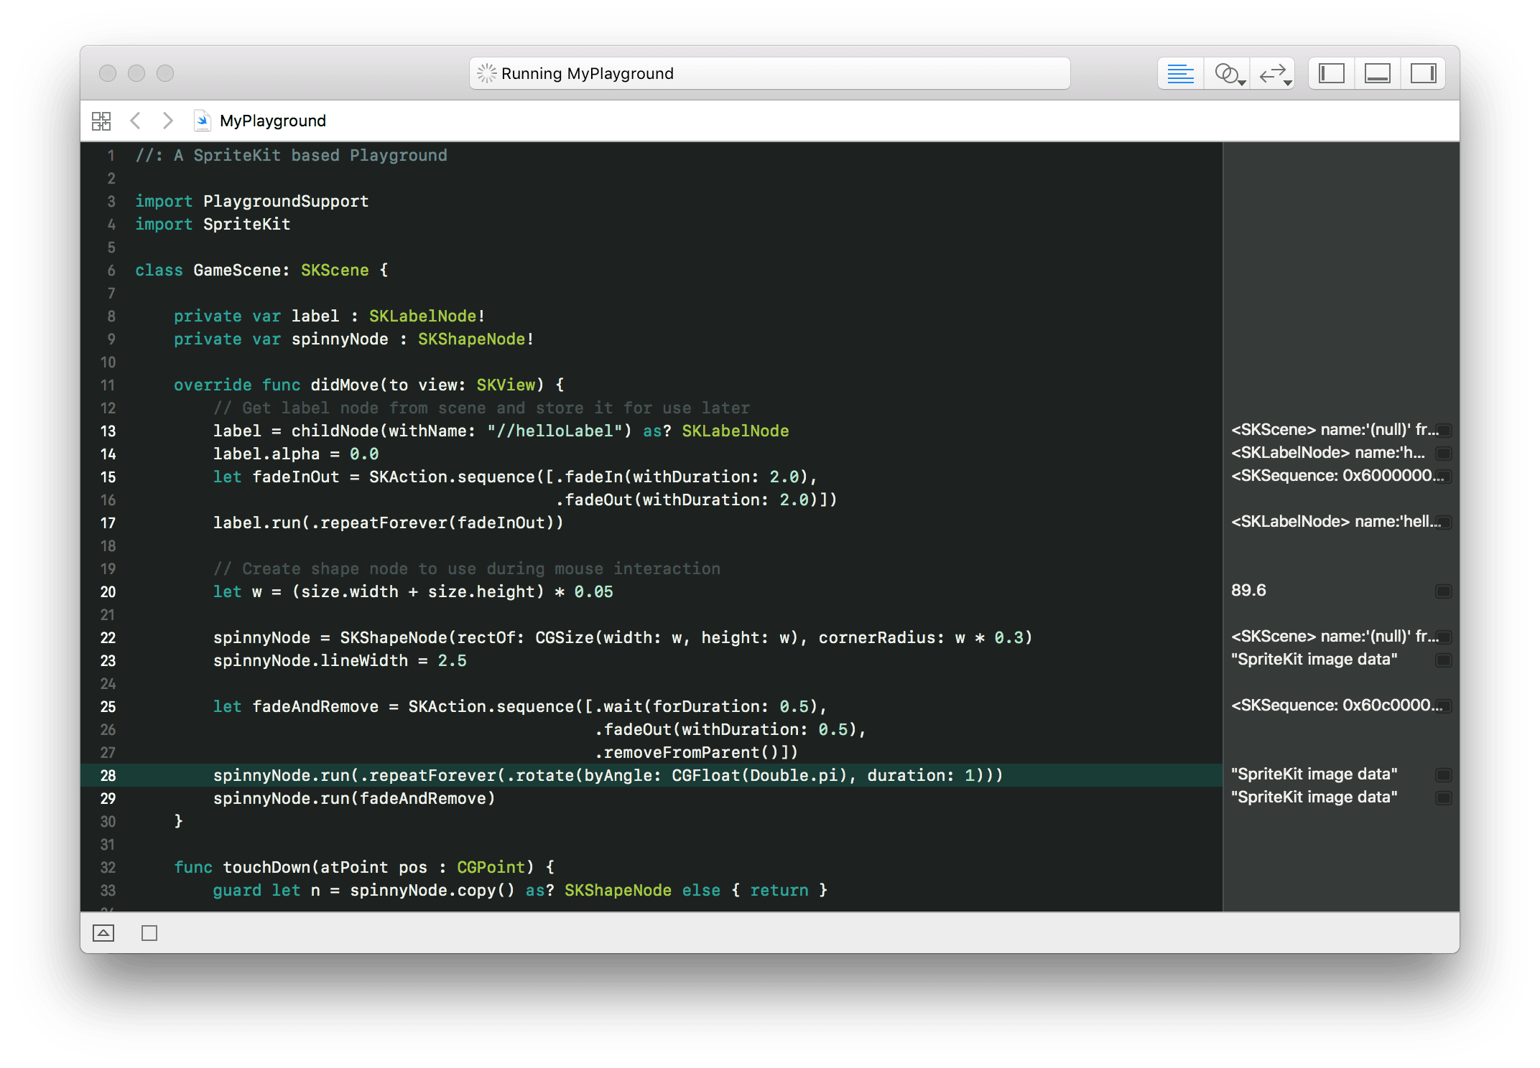Open the related items grid menu
This screenshot has height=1068, width=1540.
tap(101, 121)
